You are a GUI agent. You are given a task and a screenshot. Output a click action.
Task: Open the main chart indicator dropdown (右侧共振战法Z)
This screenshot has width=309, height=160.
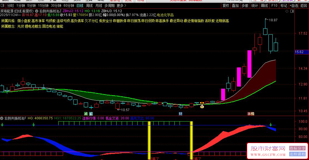point(37,11)
